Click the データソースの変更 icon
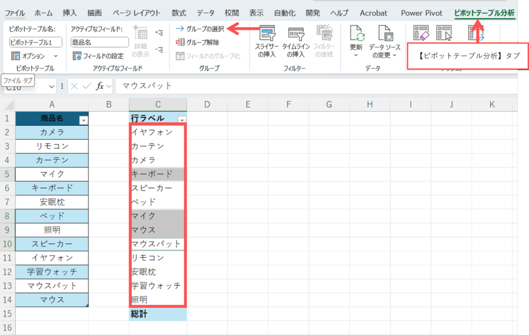The height and width of the screenshot is (335, 529). pos(385,34)
